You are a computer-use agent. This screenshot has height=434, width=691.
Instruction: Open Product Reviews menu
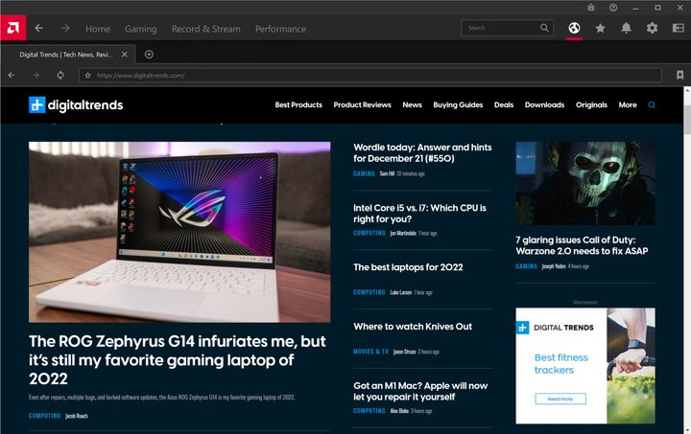pyautogui.click(x=362, y=105)
